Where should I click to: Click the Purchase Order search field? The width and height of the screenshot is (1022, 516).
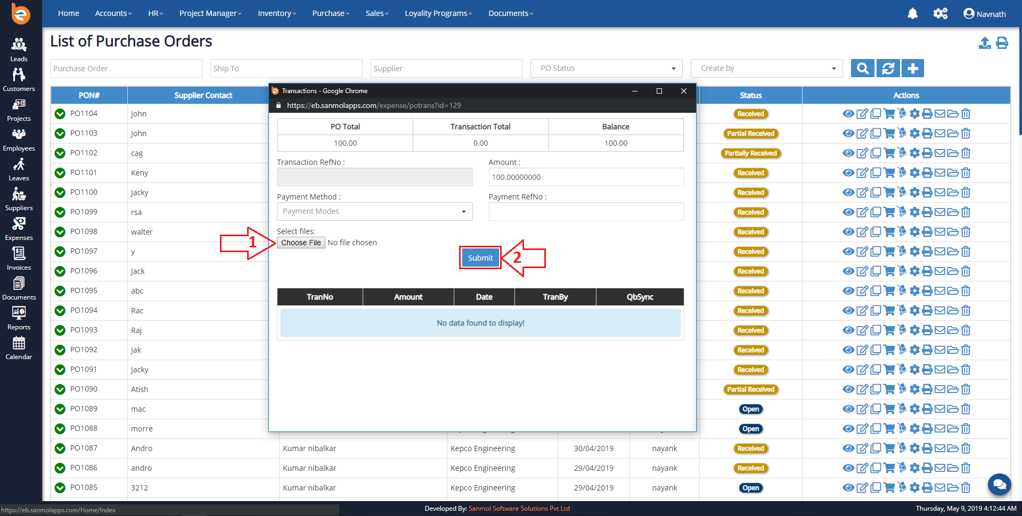(x=126, y=68)
